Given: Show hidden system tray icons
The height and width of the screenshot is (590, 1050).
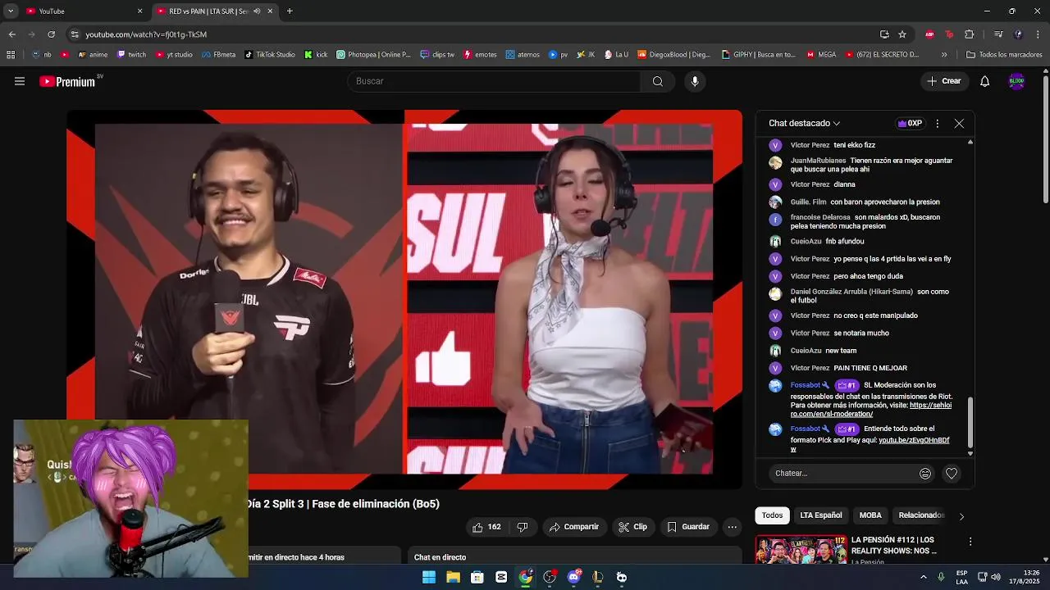Looking at the screenshot, I should coord(924,577).
